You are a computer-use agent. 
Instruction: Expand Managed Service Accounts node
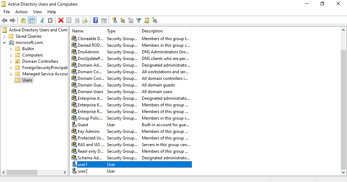point(11,74)
